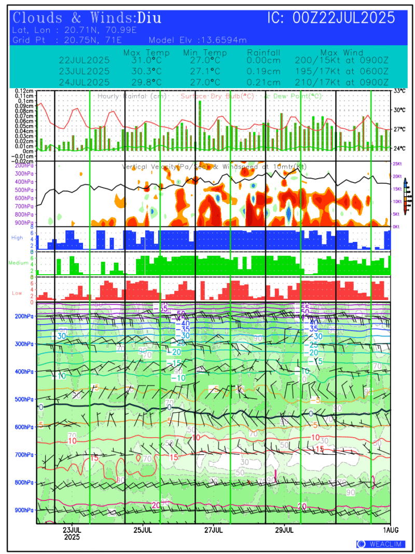The image size is (415, 554).
Task: Click the "Max Wind" column header
Action: tap(342, 53)
